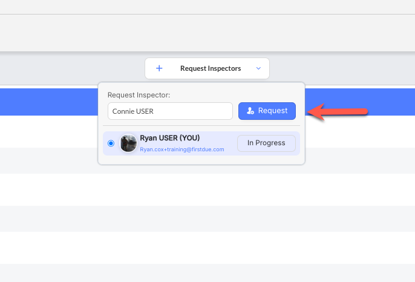The image size is (415, 282).
Task: Click the In Progress status button
Action: pos(266,143)
